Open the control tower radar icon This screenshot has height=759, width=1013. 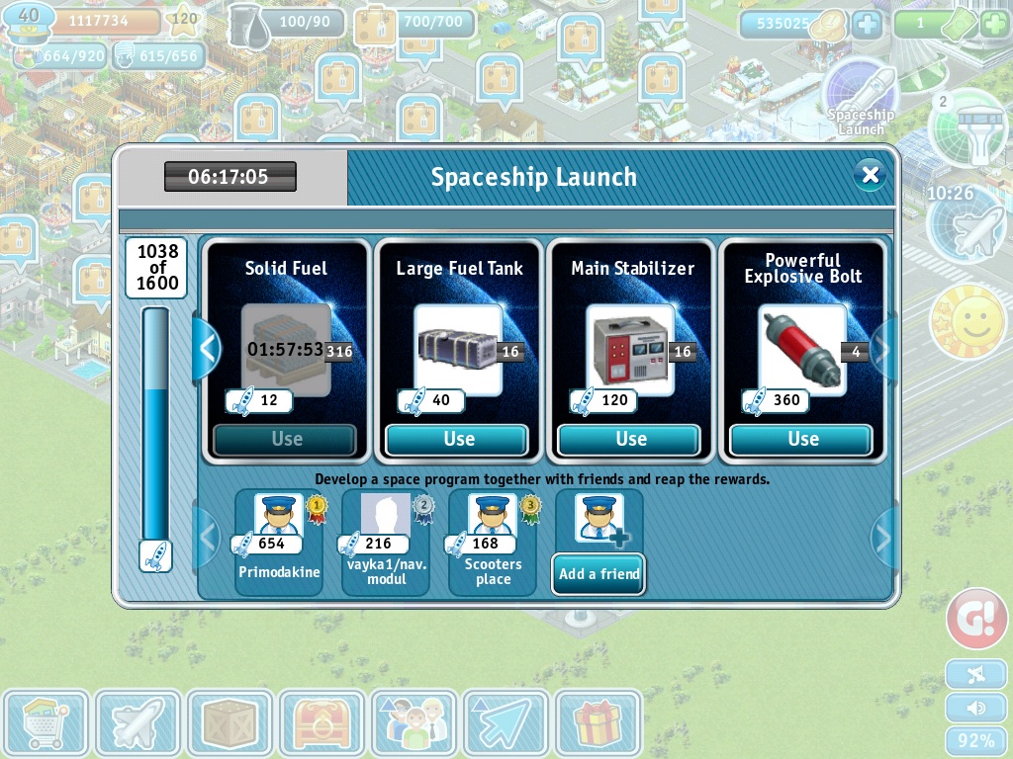968,127
